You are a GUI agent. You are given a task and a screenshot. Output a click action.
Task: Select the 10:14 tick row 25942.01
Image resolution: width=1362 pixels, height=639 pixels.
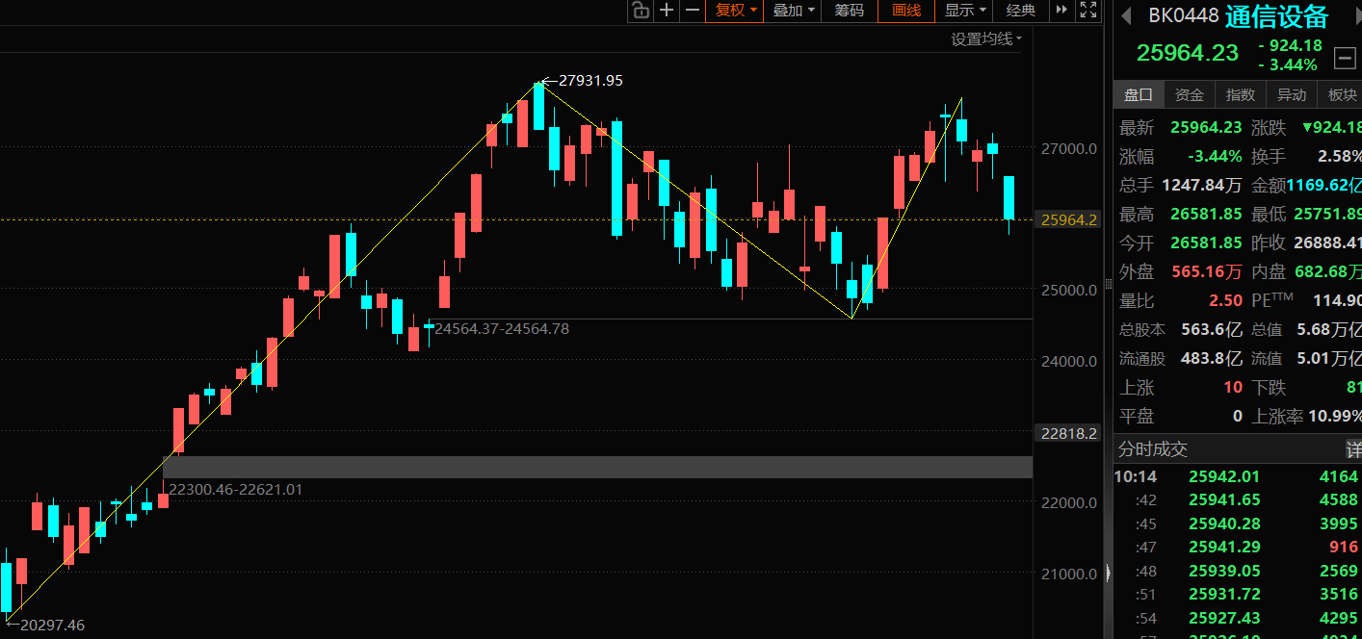pos(1238,476)
